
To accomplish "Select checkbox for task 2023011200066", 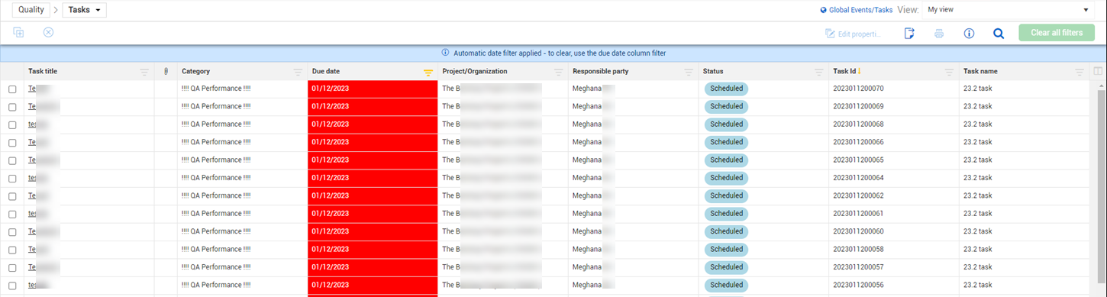I will pos(12,143).
